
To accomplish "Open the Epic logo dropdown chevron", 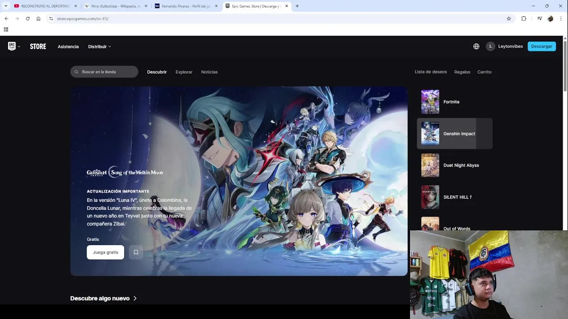I will (19, 47).
